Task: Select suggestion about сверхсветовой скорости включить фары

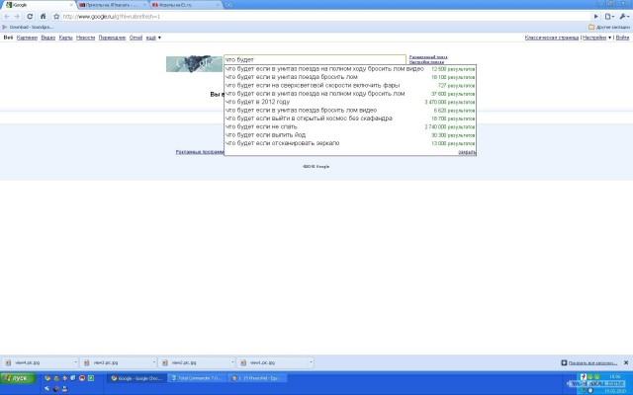Action: 350,86
